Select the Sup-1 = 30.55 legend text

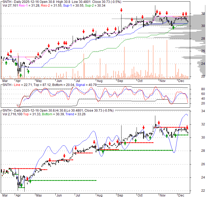point(73,6)
